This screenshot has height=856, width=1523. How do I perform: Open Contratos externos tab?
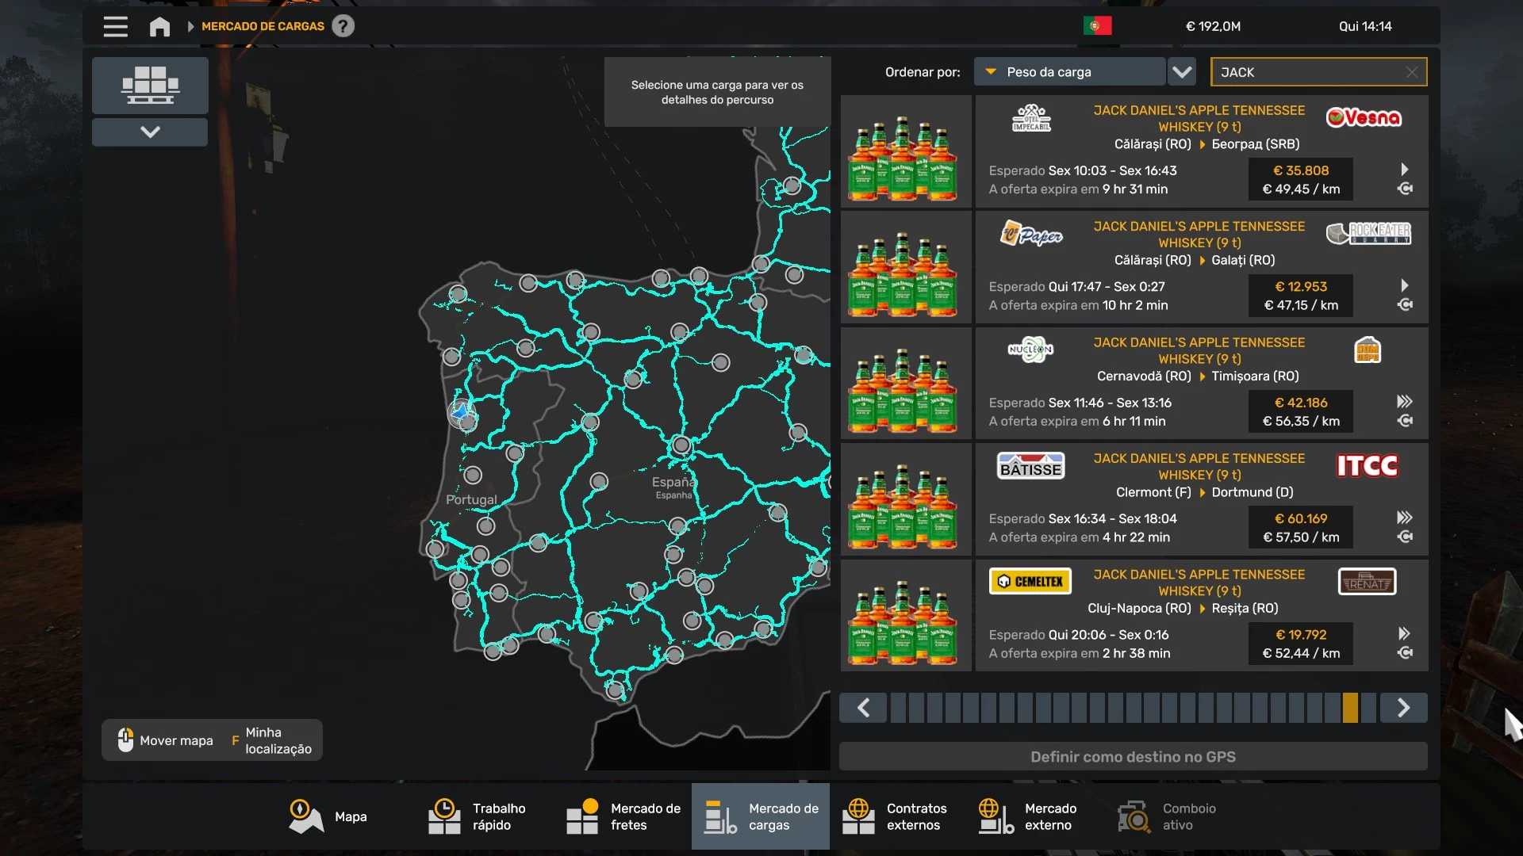pyautogui.click(x=895, y=816)
